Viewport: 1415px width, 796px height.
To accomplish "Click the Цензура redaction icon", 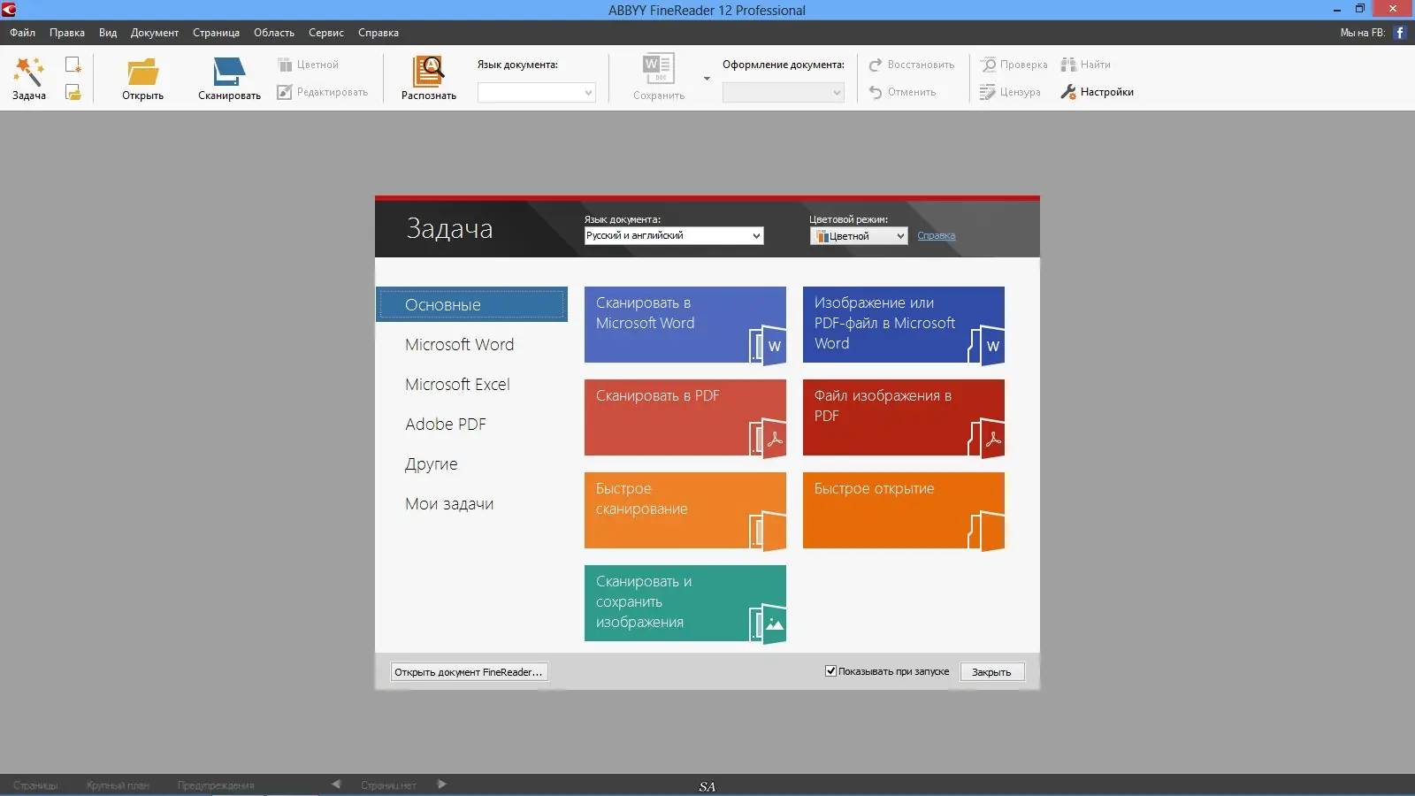I will click(988, 92).
